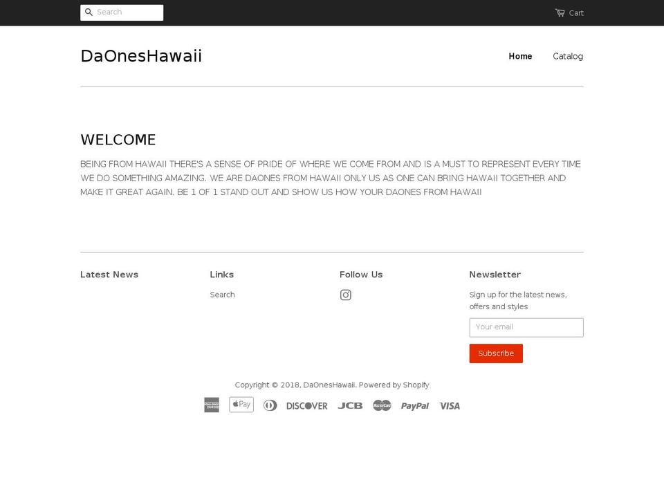
Task: Click the MasterCard payment icon
Action: pos(382,406)
